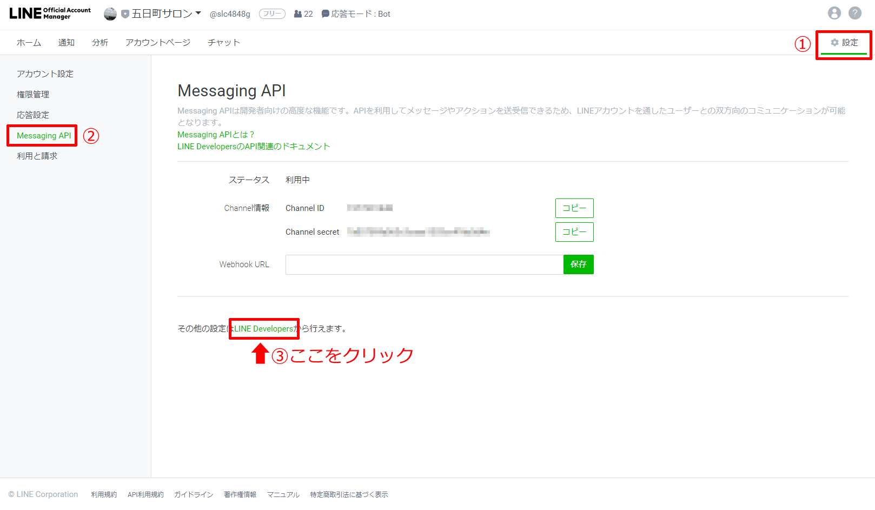Open the API利用規約 footer link
Image resolution: width=875 pixels, height=510 pixels.
145,495
